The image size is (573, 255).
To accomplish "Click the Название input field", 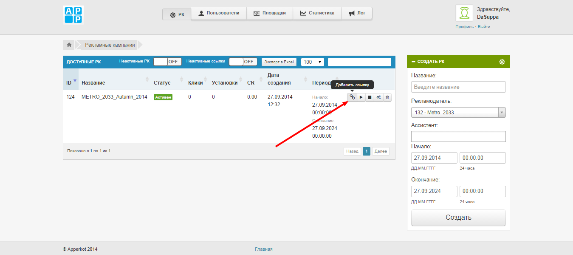I will (x=458, y=87).
